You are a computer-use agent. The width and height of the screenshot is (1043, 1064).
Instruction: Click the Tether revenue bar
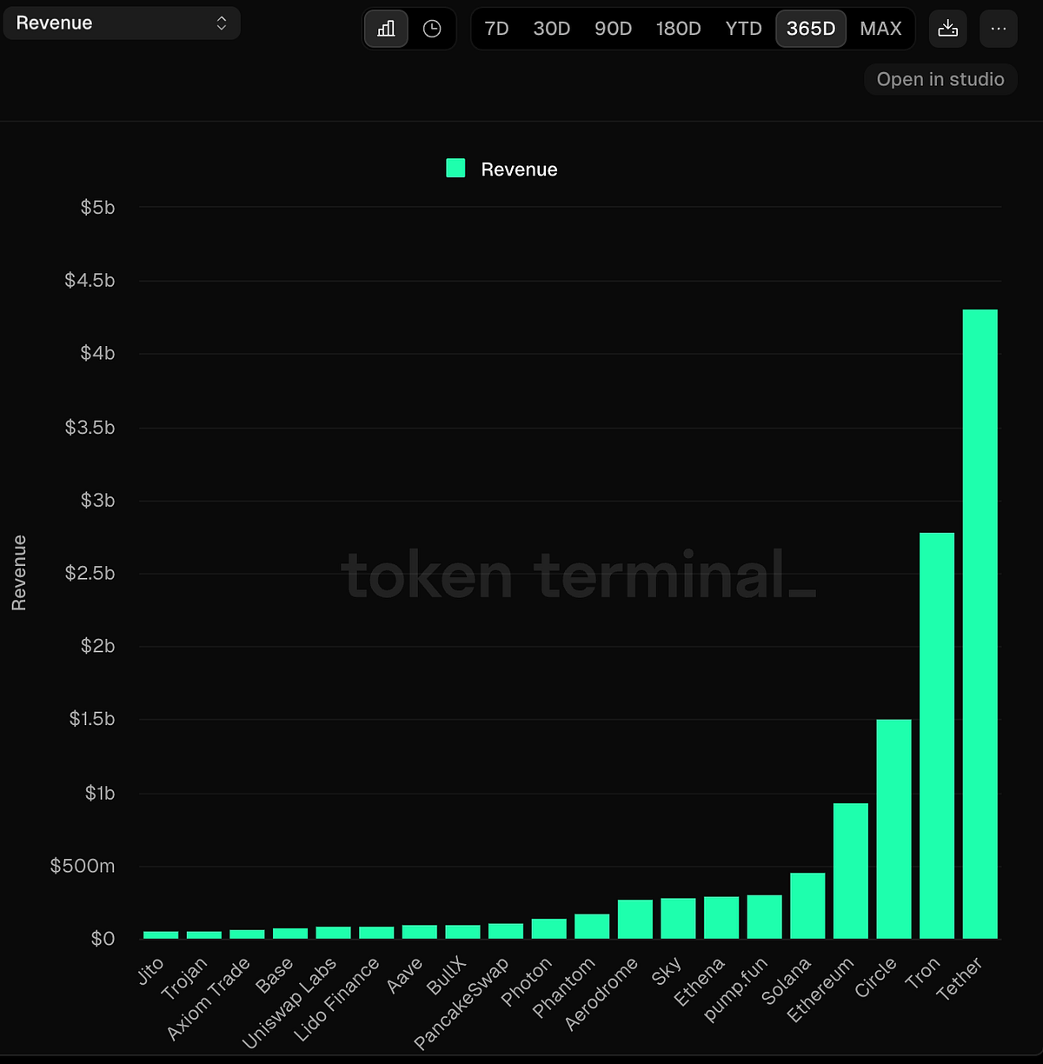point(980,624)
